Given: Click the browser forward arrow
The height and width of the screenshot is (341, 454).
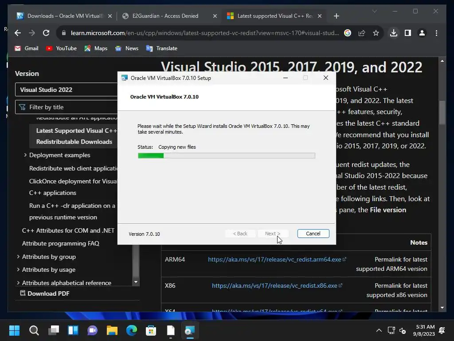Looking at the screenshot, I should [x=32, y=33].
